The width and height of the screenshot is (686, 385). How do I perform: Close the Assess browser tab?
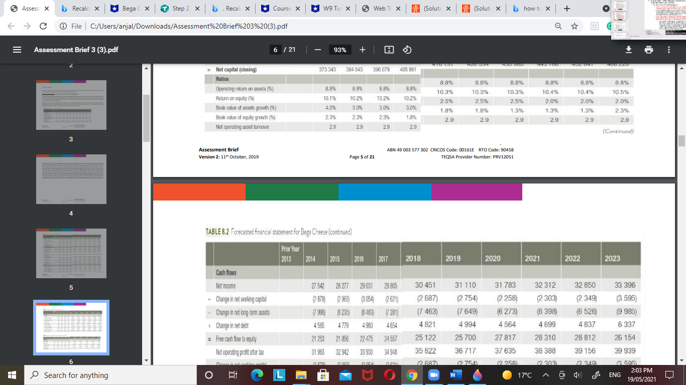pyautogui.click(x=46, y=9)
